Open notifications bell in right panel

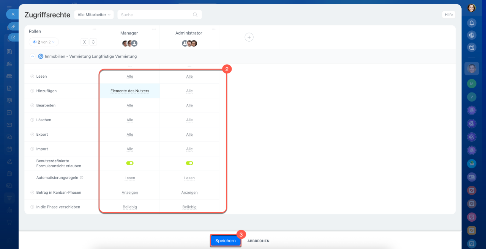click(x=472, y=23)
